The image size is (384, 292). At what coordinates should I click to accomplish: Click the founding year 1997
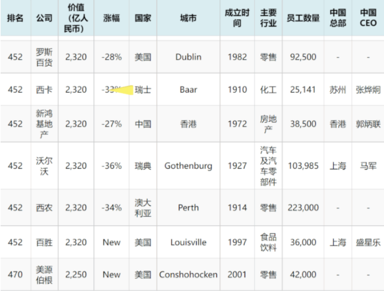237,242
